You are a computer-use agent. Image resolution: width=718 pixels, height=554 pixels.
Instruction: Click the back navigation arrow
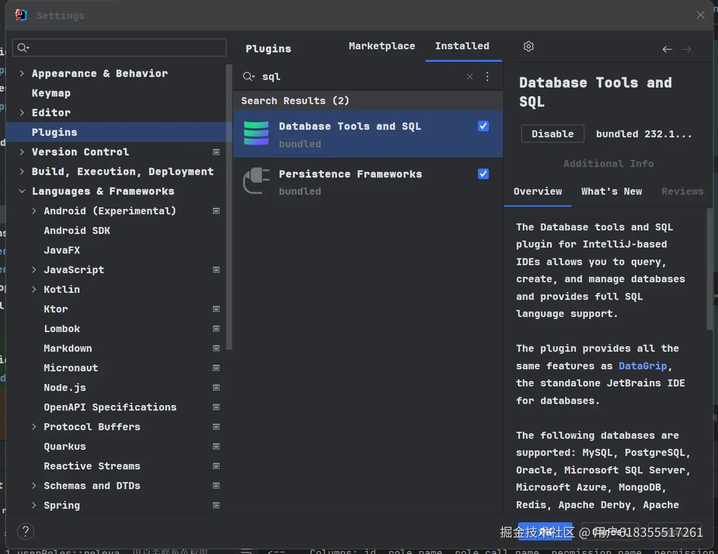point(667,49)
